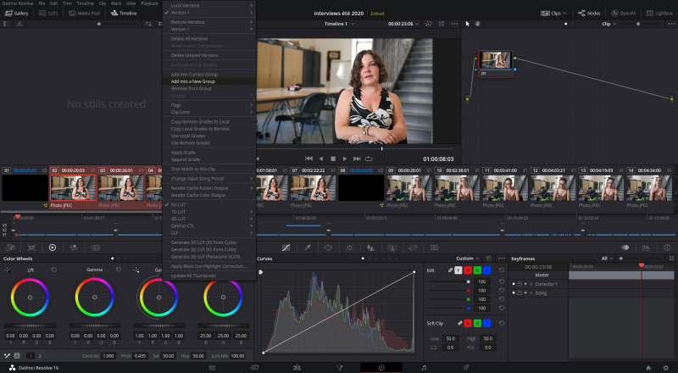Expand the Corrector 1 keyframe track

(x=531, y=284)
